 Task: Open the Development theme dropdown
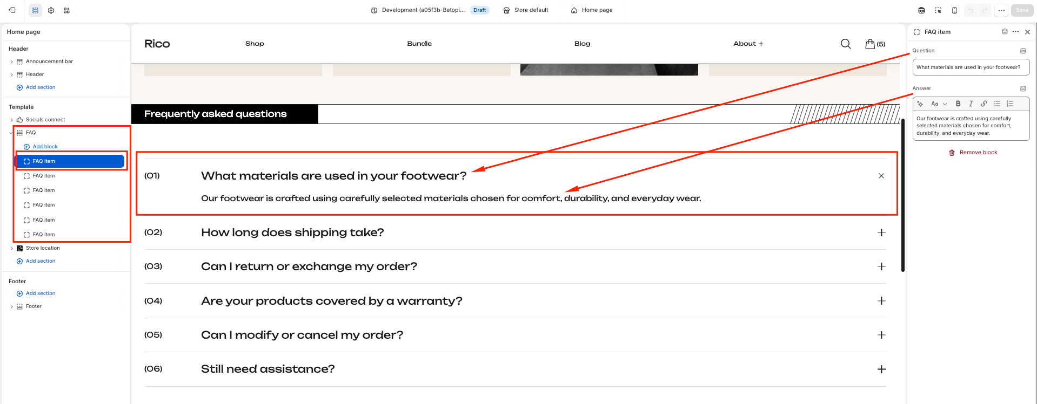coord(430,10)
